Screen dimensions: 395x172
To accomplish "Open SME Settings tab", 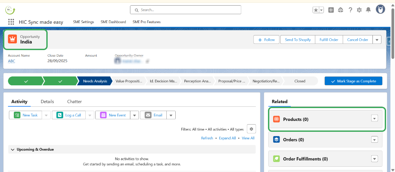I will pos(83,22).
